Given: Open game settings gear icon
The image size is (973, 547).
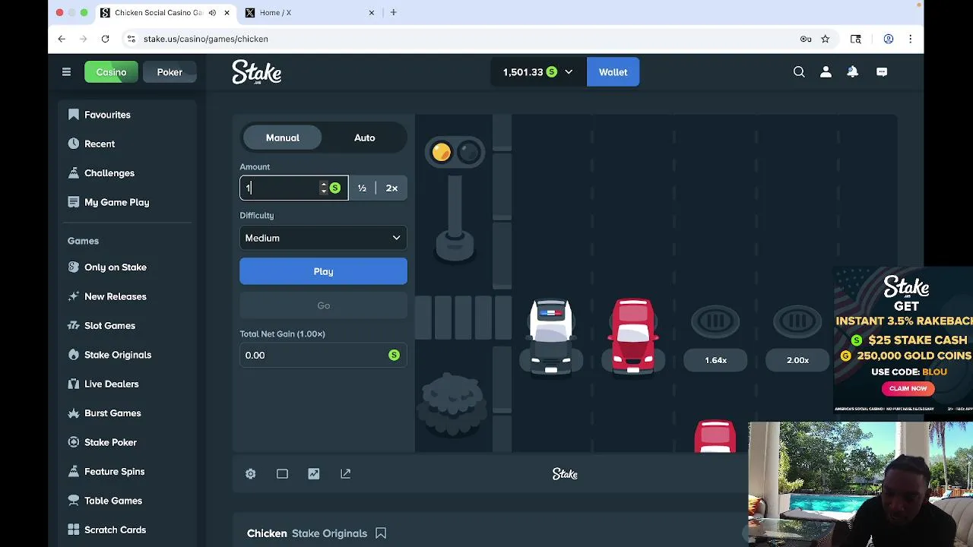Looking at the screenshot, I should [x=251, y=474].
